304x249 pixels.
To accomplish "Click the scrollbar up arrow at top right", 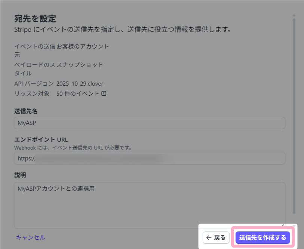I will click(x=294, y=15).
